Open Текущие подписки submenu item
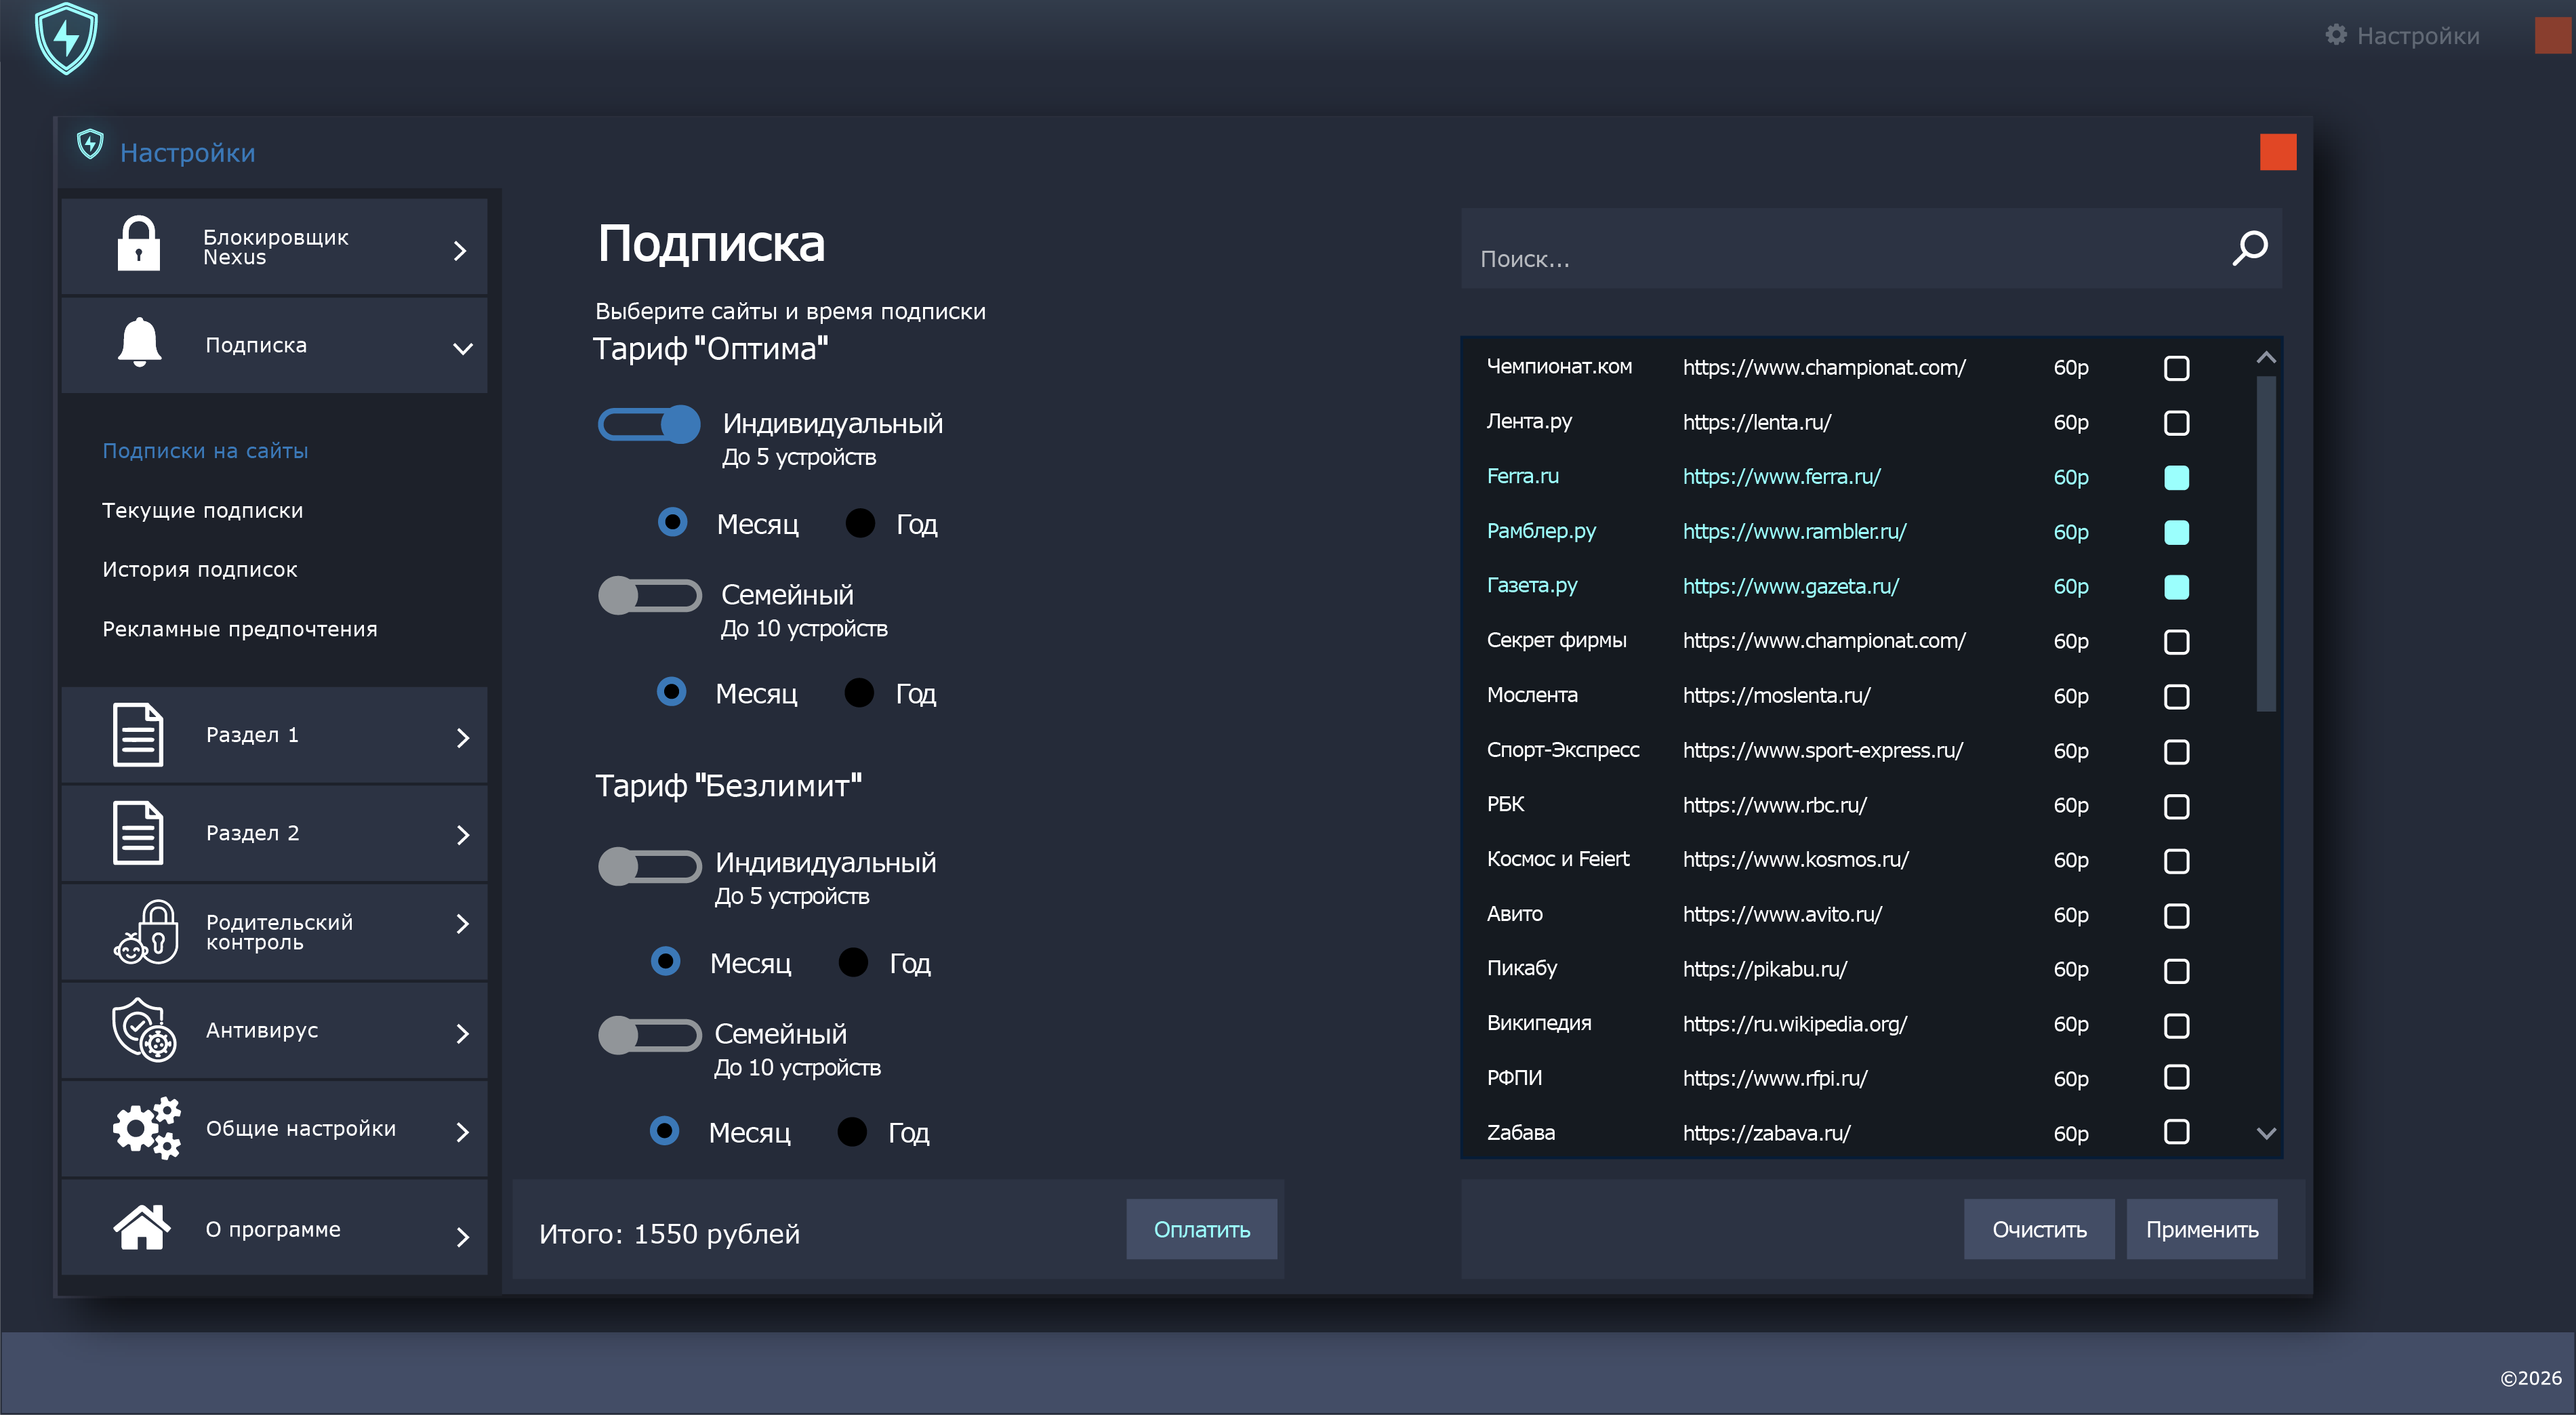This screenshot has width=2576, height=1415. tap(202, 510)
